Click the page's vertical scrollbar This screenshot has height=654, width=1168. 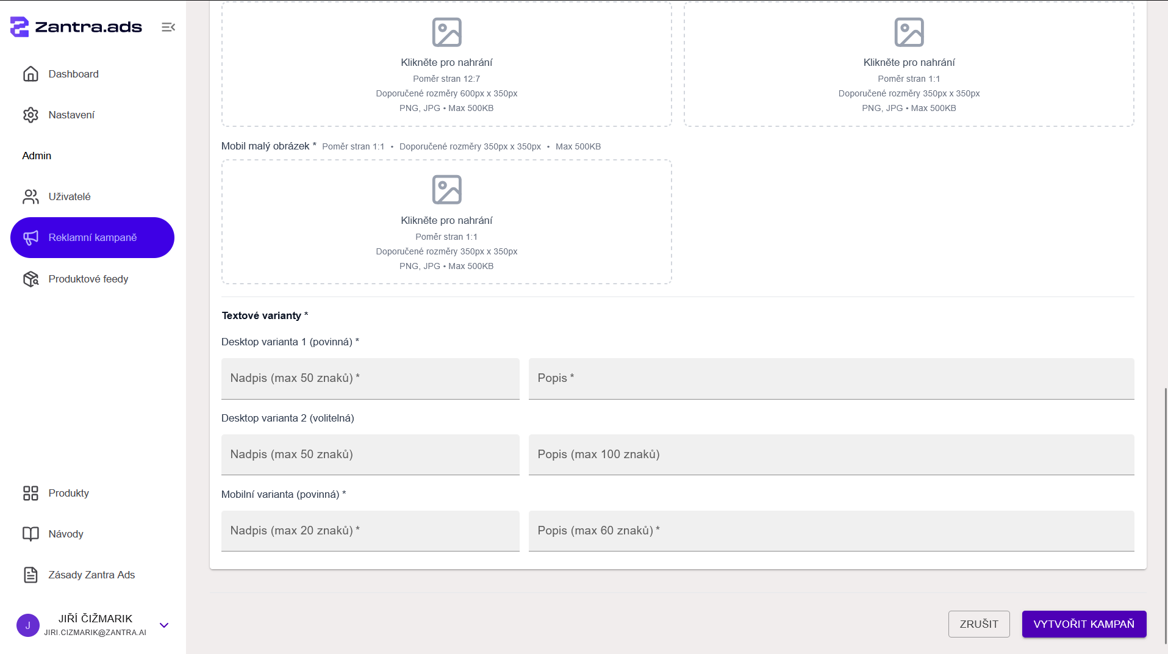(x=1165, y=516)
